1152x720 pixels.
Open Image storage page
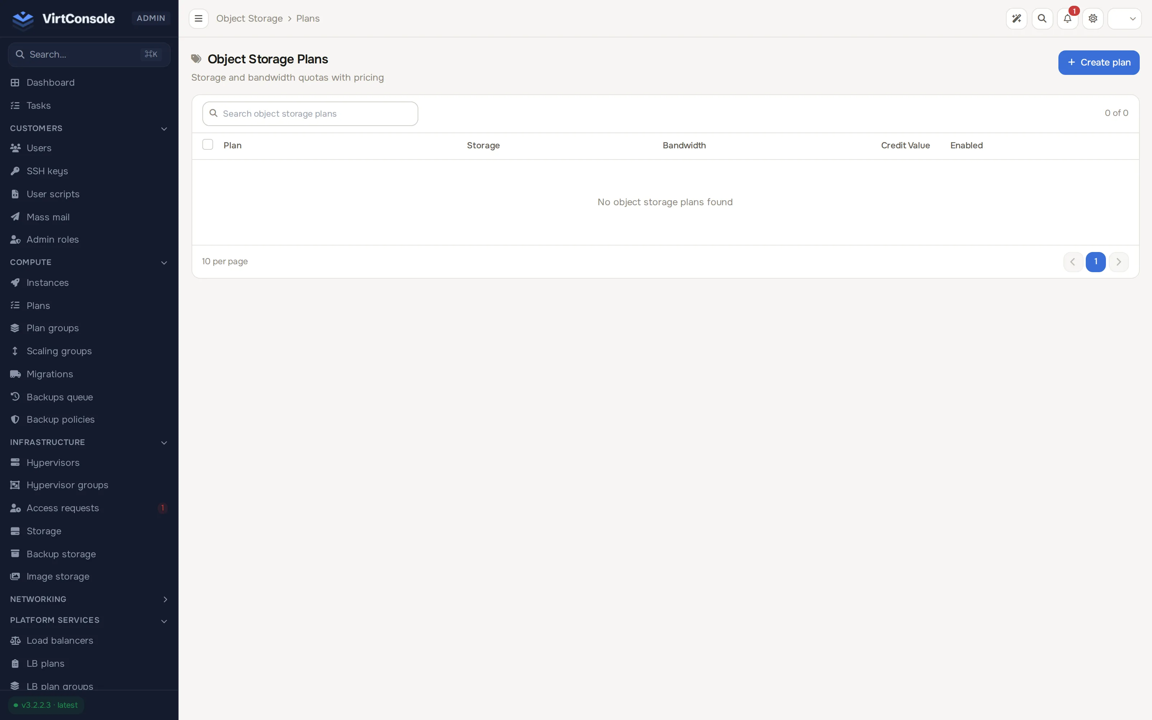89,576
